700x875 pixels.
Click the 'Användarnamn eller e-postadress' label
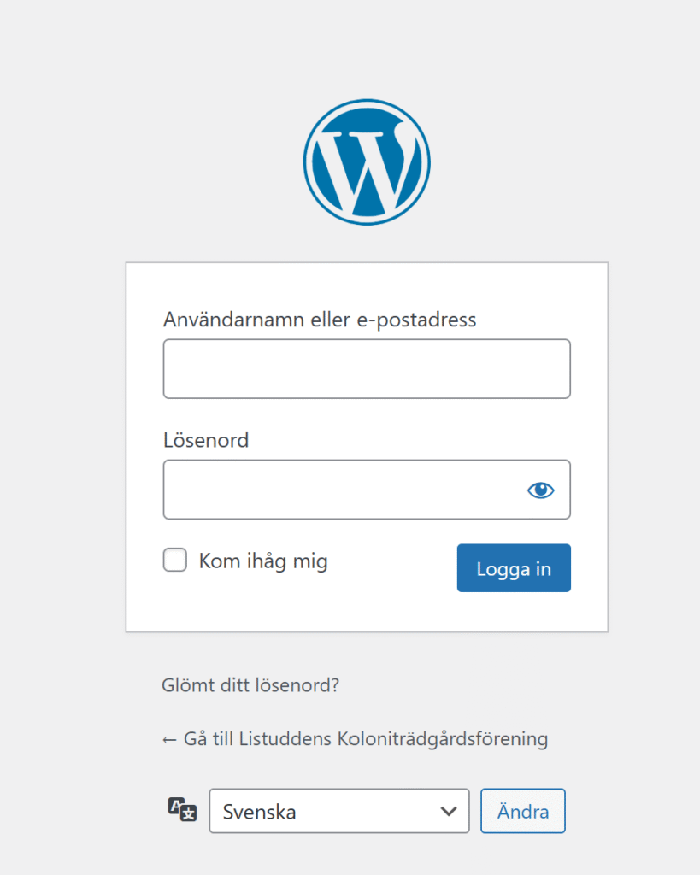click(x=320, y=320)
